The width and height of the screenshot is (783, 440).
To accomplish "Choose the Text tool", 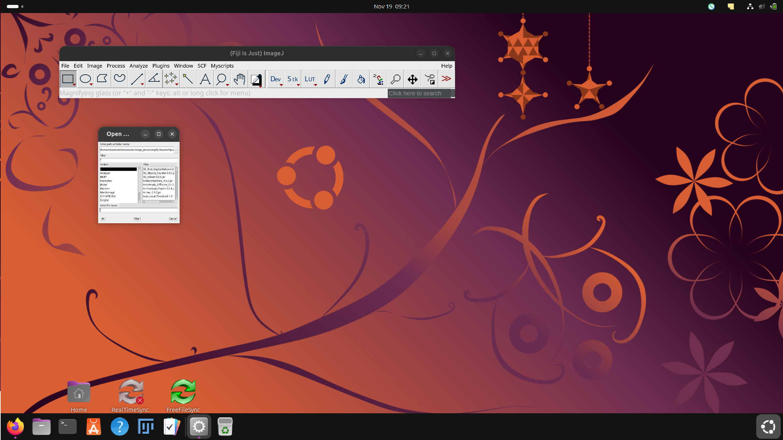I will [x=205, y=79].
